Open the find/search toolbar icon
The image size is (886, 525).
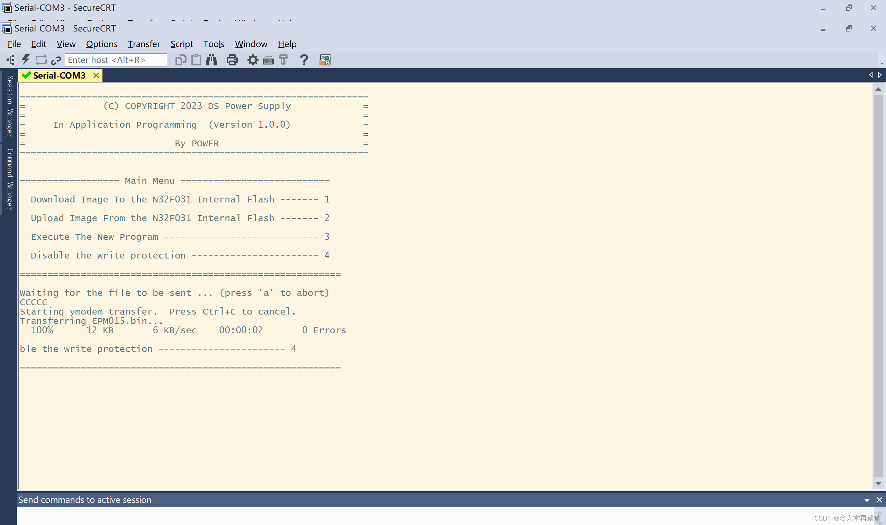(x=211, y=60)
